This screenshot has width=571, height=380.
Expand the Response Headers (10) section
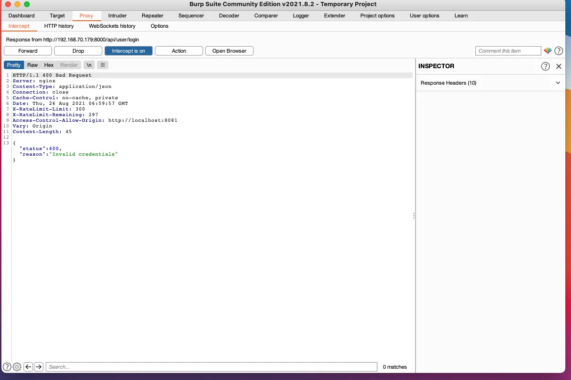pos(490,83)
